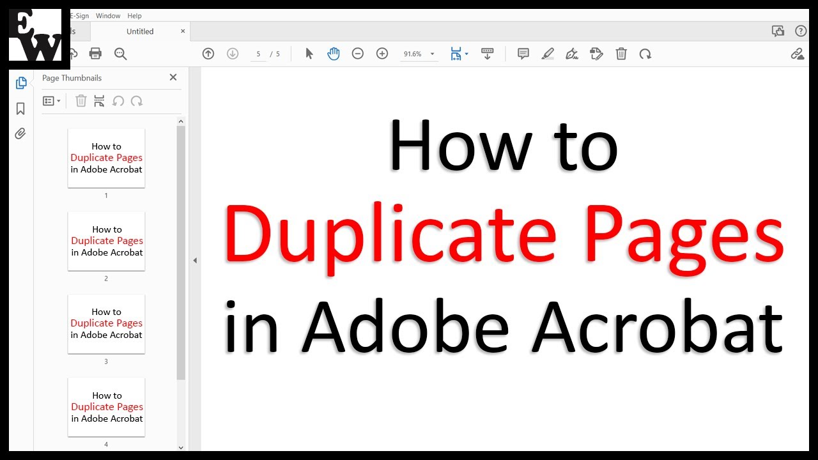Select the page 4 thumbnail
The width and height of the screenshot is (818, 460).
[106, 407]
